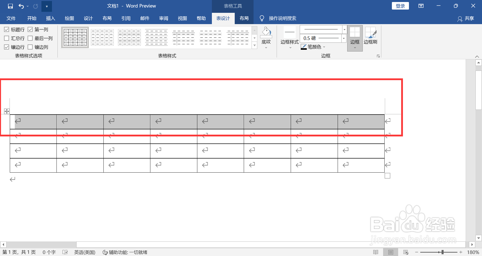482x256 pixels.
Task: Click the 登录 button
Action: [400, 6]
